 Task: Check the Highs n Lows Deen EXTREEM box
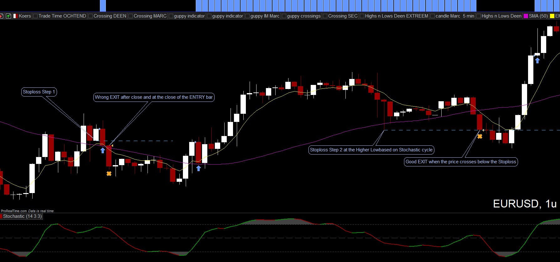(362, 16)
